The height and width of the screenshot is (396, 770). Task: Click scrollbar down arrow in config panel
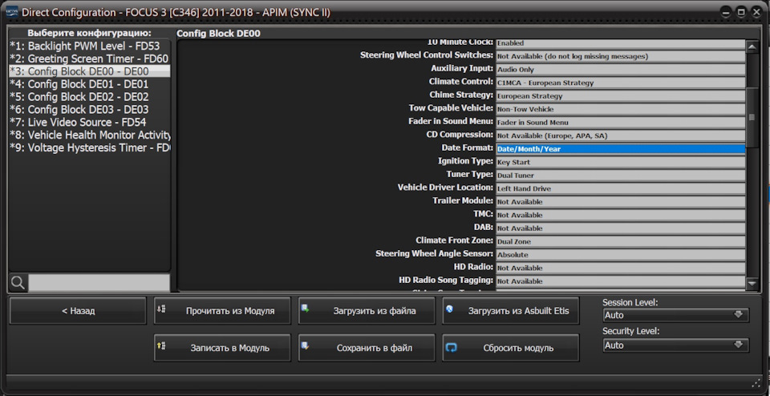[x=752, y=283]
